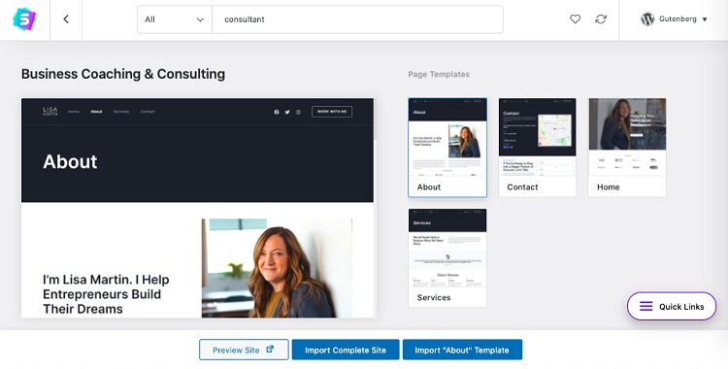
Task: Click the search field containing consultant
Action: 357,19
